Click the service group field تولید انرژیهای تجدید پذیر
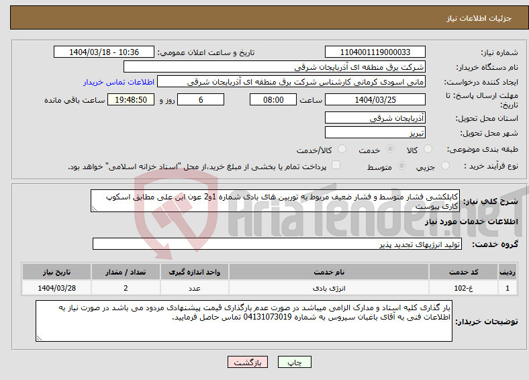 pyautogui.click(x=277, y=244)
